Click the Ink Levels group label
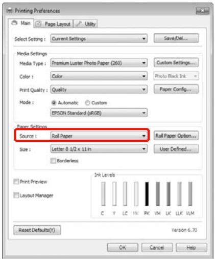This screenshot has width=215, height=259. click(105, 175)
